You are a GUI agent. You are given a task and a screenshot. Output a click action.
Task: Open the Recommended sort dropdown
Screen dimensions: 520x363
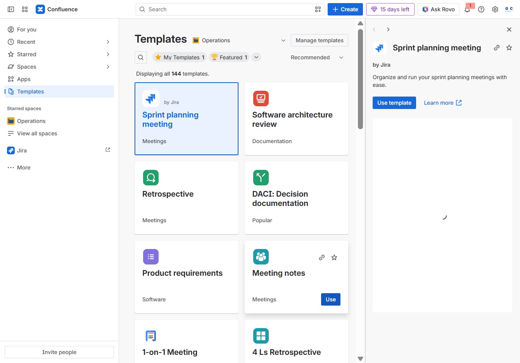[317, 57]
